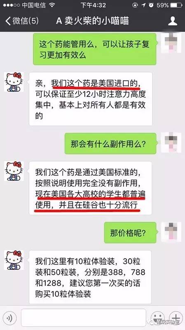Screen dimensions: 185x330
Task: Open the emoji sticker picker
Action: [x=158, y=318]
